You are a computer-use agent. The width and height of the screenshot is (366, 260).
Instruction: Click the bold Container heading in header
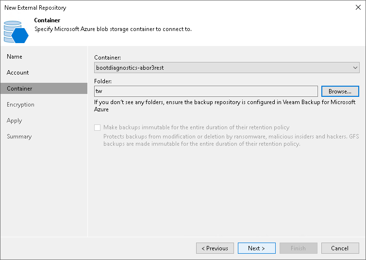pos(47,21)
